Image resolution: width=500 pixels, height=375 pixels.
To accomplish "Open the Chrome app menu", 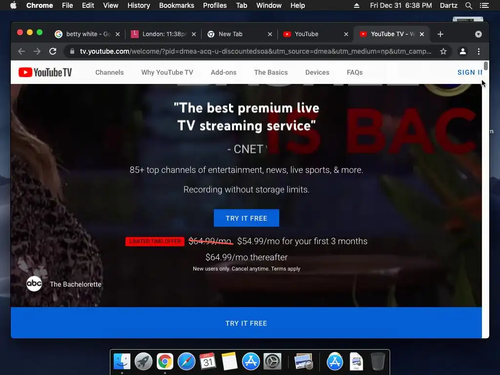I will [x=40, y=5].
